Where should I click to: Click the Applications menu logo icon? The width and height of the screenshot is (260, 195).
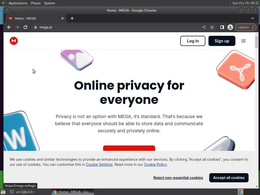[x=4, y=3]
